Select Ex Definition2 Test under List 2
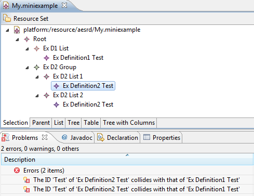The width and height of the screenshot is (254, 196). pos(88,104)
